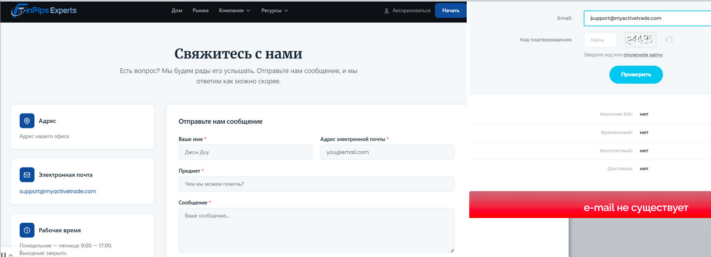Expand the Ресурсы dropdown menu
The width and height of the screenshot is (711, 257).
pos(274,10)
